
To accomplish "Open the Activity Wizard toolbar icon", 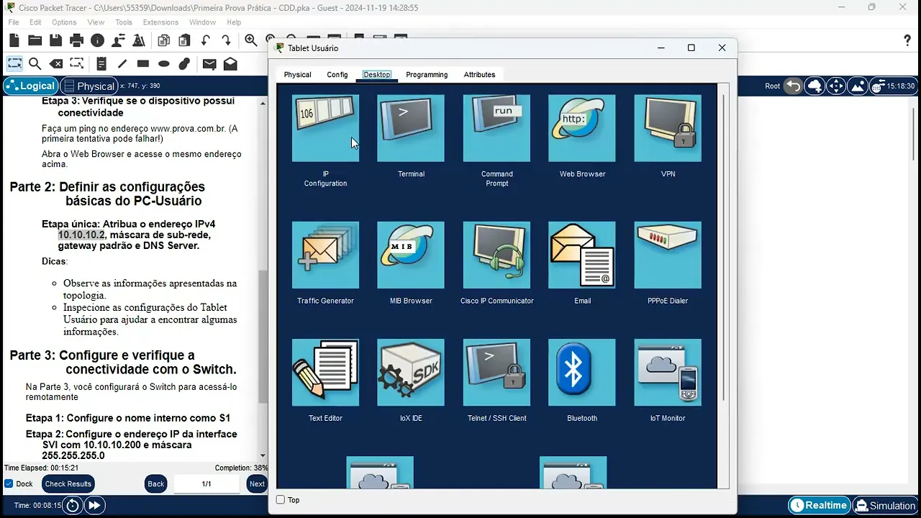I will (139, 40).
